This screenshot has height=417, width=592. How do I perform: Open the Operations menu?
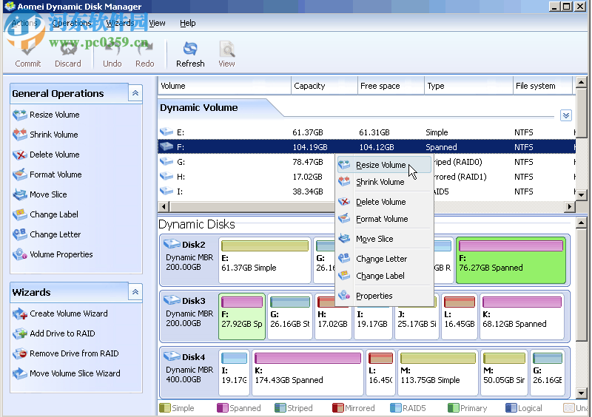pos(72,24)
